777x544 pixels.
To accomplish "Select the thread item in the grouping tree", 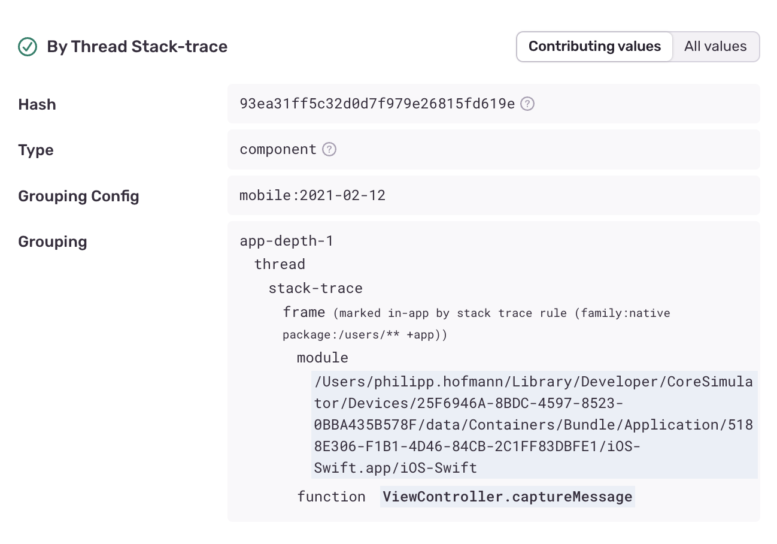I will (279, 264).
